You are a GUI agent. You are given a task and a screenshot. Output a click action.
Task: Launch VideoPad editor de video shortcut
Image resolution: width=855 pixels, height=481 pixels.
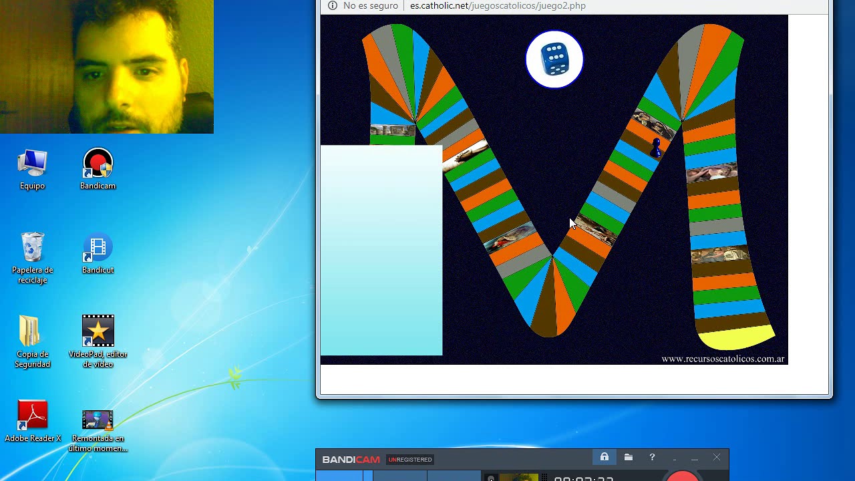[98, 341]
